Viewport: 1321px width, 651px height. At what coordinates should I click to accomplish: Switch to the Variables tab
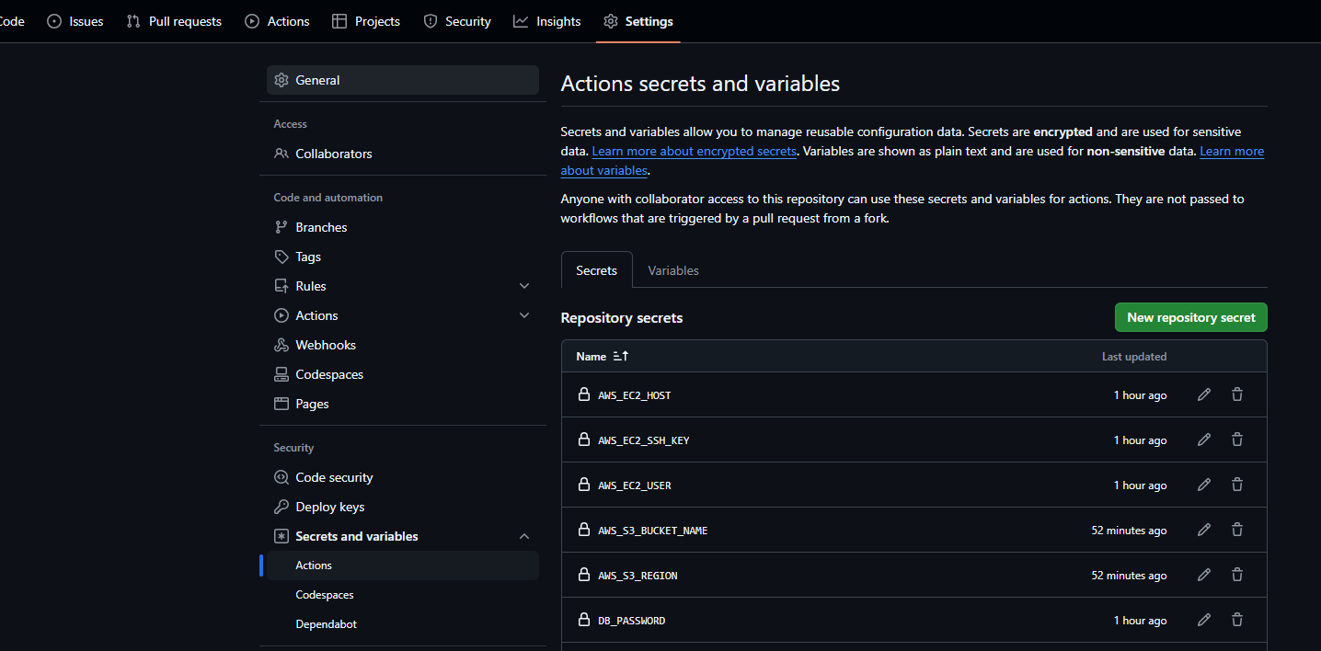click(673, 270)
